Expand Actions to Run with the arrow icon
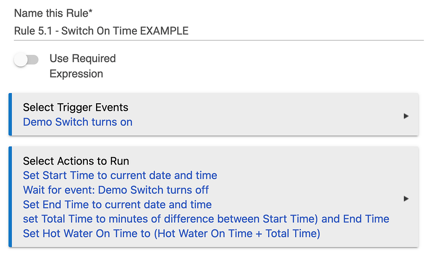Viewport: 431px width, 262px height. [x=406, y=199]
